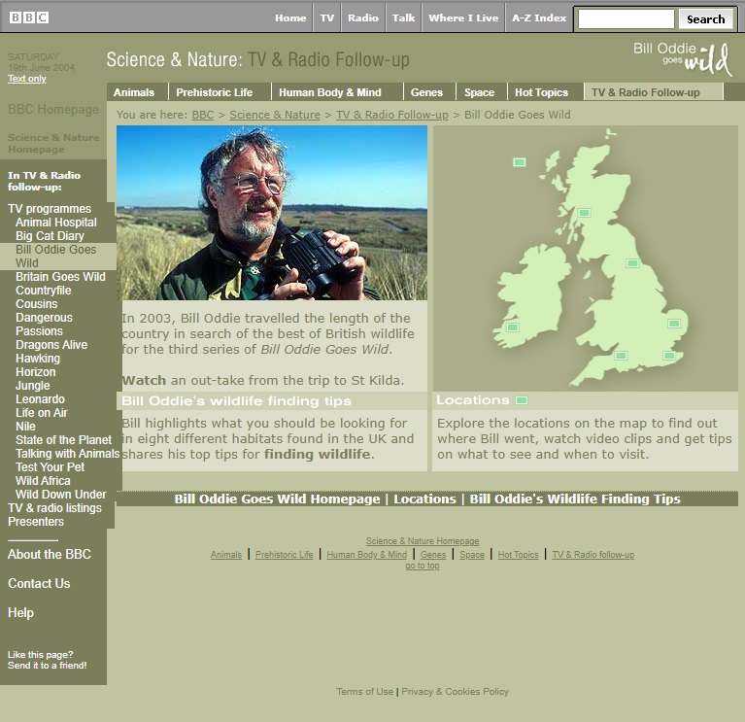Image resolution: width=745 pixels, height=722 pixels.
Task: Open Jungle in sidebar list
Action: tap(33, 386)
